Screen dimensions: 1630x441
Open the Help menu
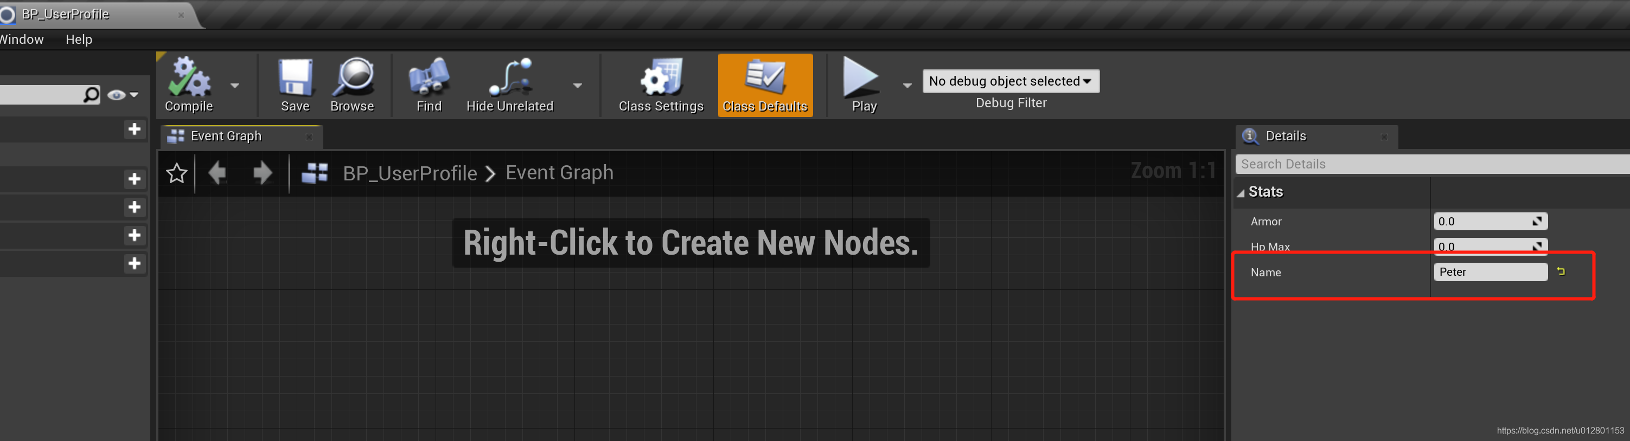(x=79, y=39)
